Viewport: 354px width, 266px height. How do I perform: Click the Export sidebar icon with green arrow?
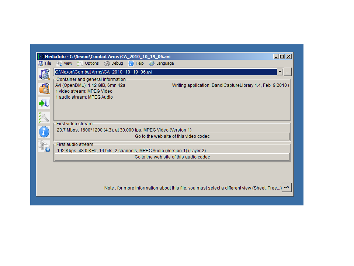(44, 103)
